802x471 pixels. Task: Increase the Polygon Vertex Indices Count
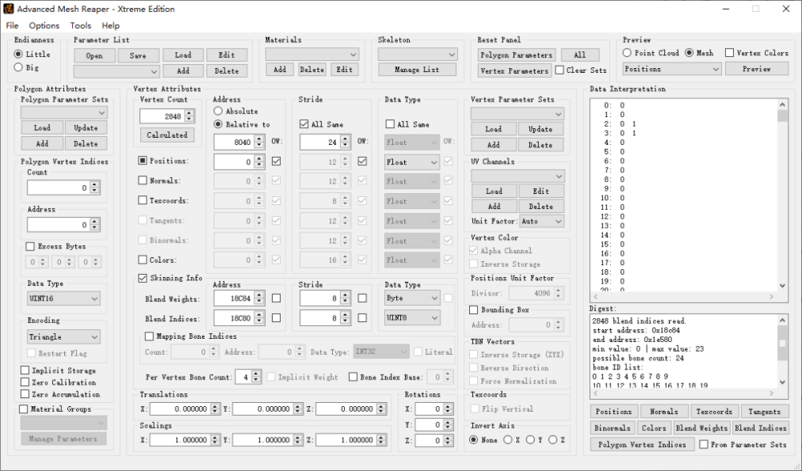point(95,184)
